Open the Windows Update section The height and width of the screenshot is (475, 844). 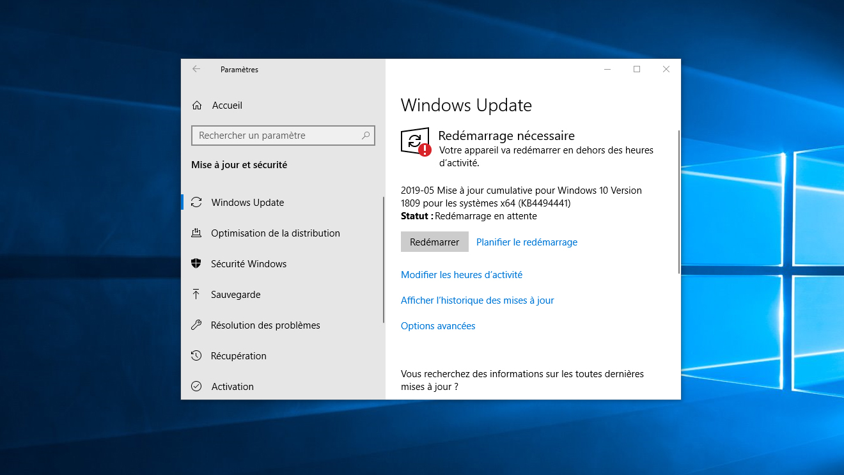tap(282, 202)
